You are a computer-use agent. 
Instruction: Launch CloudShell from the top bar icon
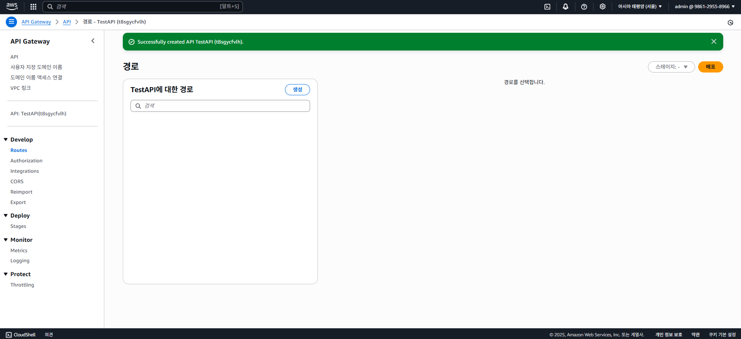point(547,7)
